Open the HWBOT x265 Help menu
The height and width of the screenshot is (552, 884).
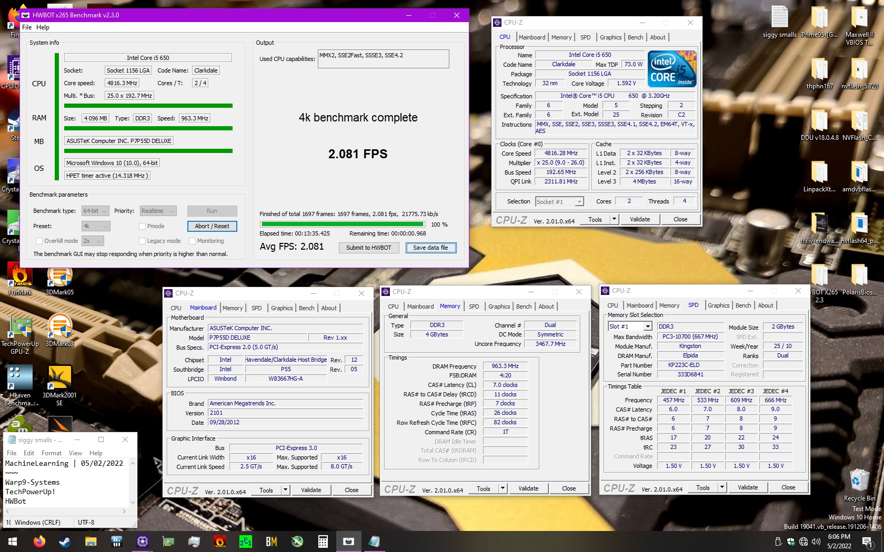tap(43, 27)
